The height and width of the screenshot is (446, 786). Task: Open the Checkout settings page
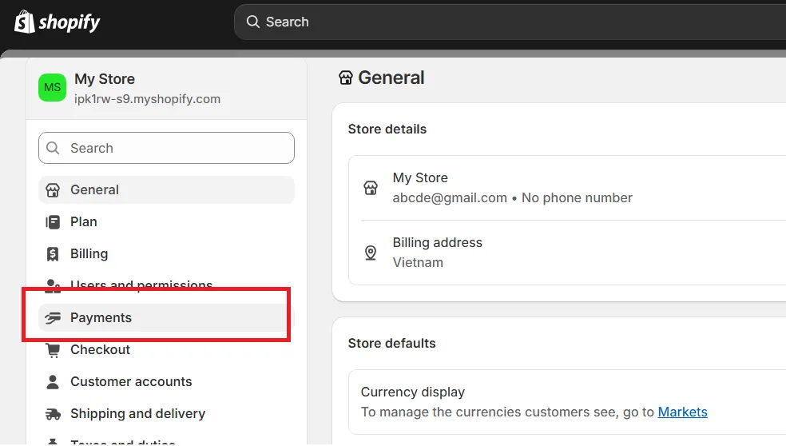tap(166, 349)
